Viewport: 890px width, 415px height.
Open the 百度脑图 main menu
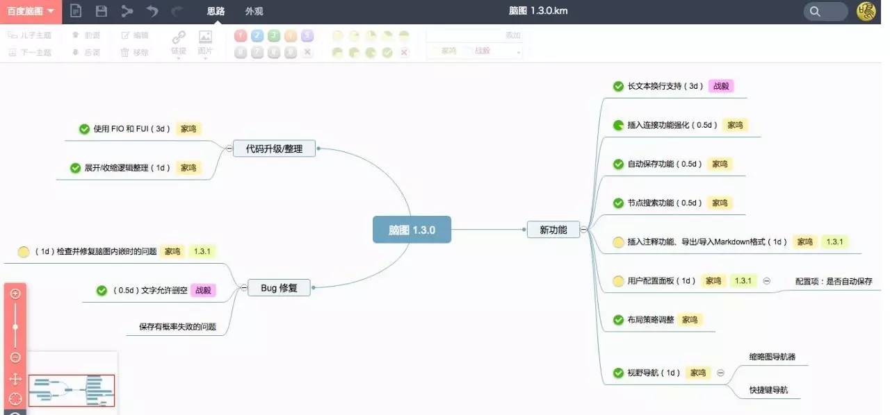coord(28,11)
